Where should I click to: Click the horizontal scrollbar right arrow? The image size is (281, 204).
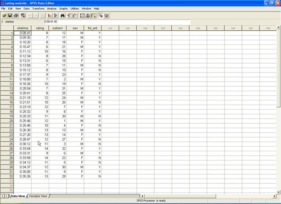coord(272,196)
